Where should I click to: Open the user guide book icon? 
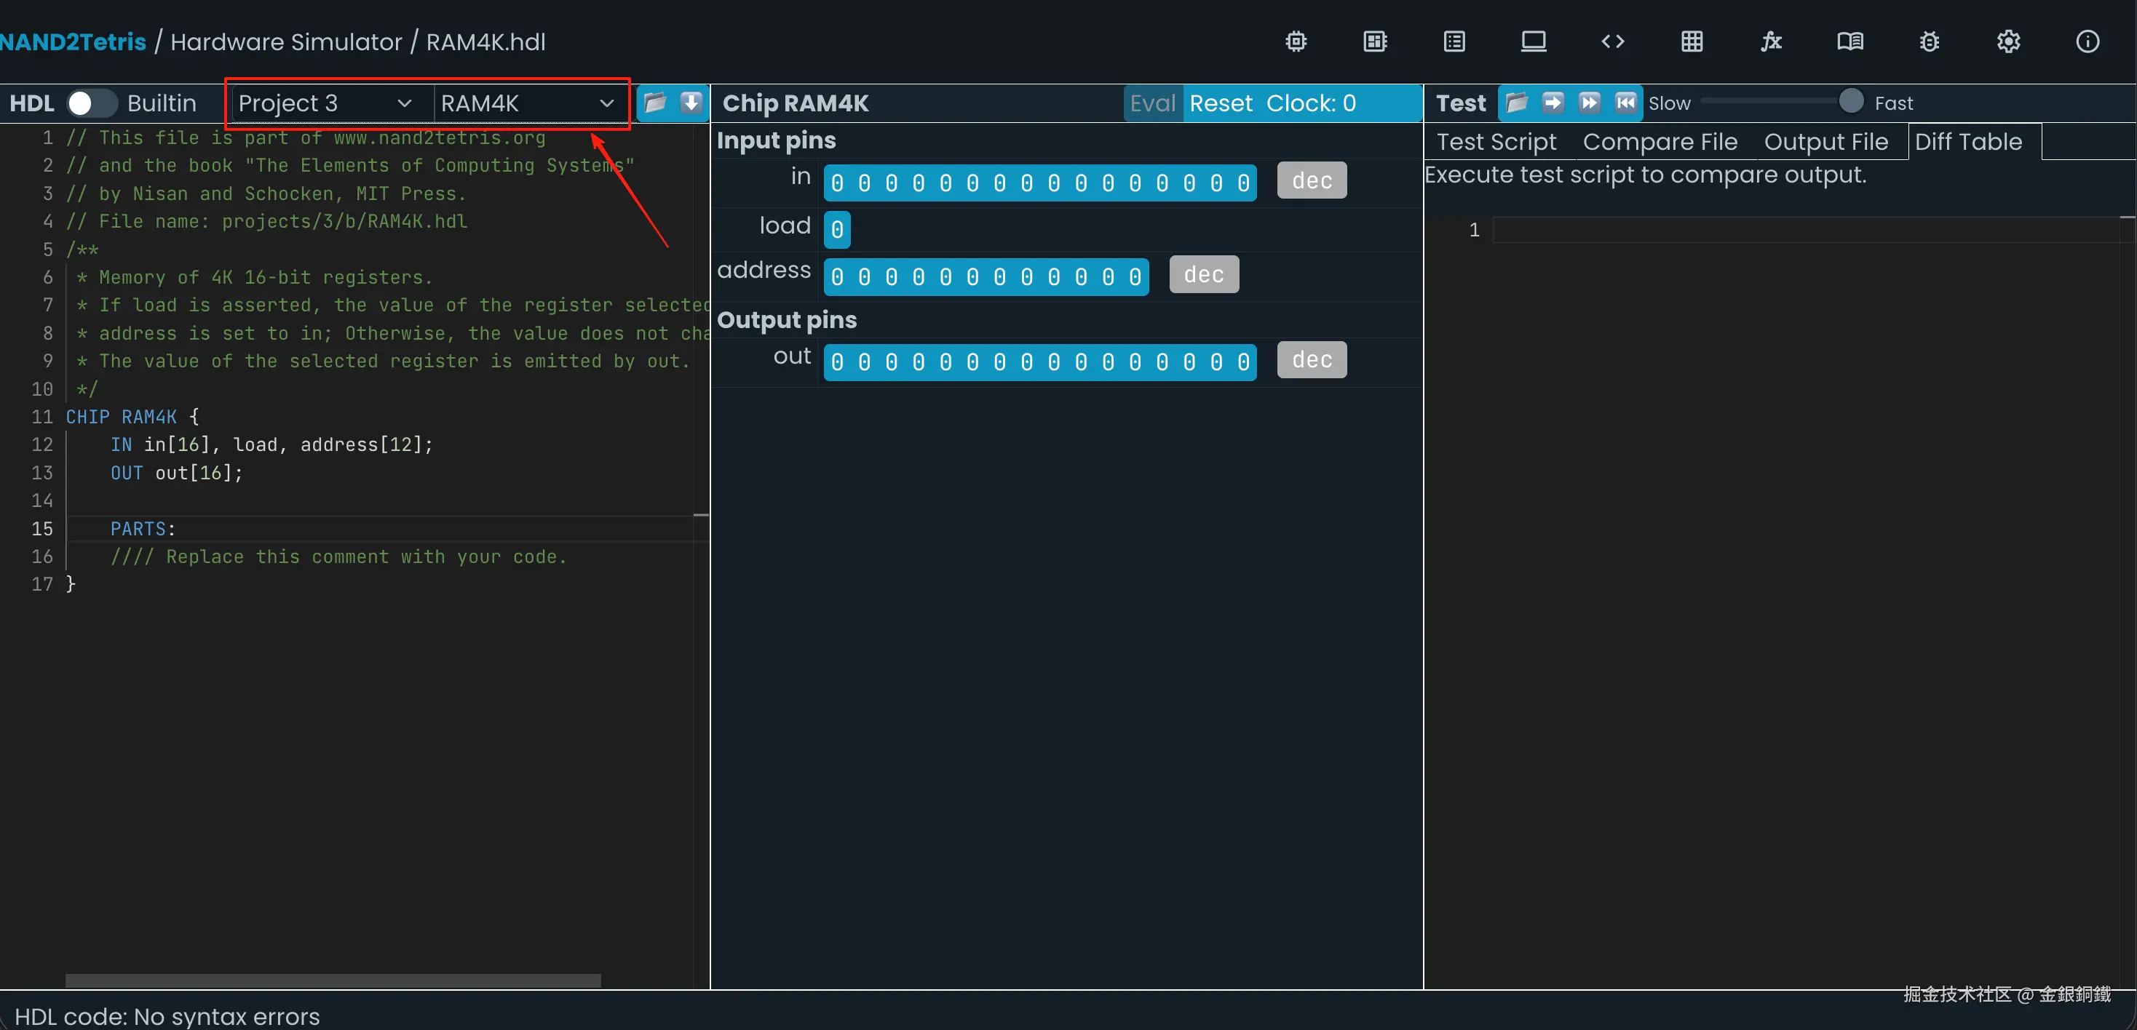1850,41
